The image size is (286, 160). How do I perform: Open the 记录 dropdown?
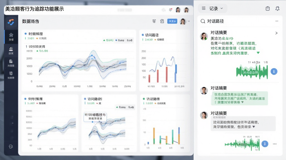click(216, 9)
